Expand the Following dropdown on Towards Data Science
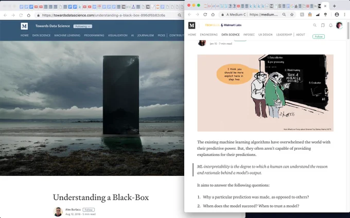The image size is (350, 218). (x=82, y=26)
